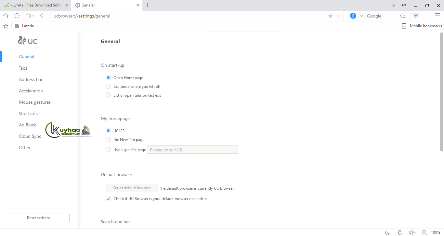Choose 'the New Tab page' as homepage

click(x=108, y=140)
